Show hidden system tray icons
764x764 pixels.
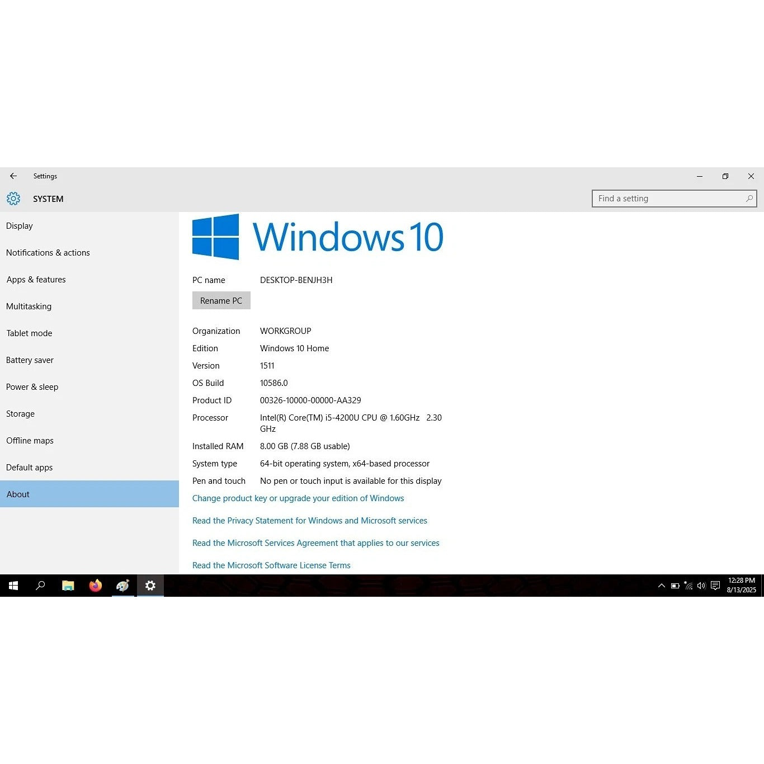tap(662, 586)
